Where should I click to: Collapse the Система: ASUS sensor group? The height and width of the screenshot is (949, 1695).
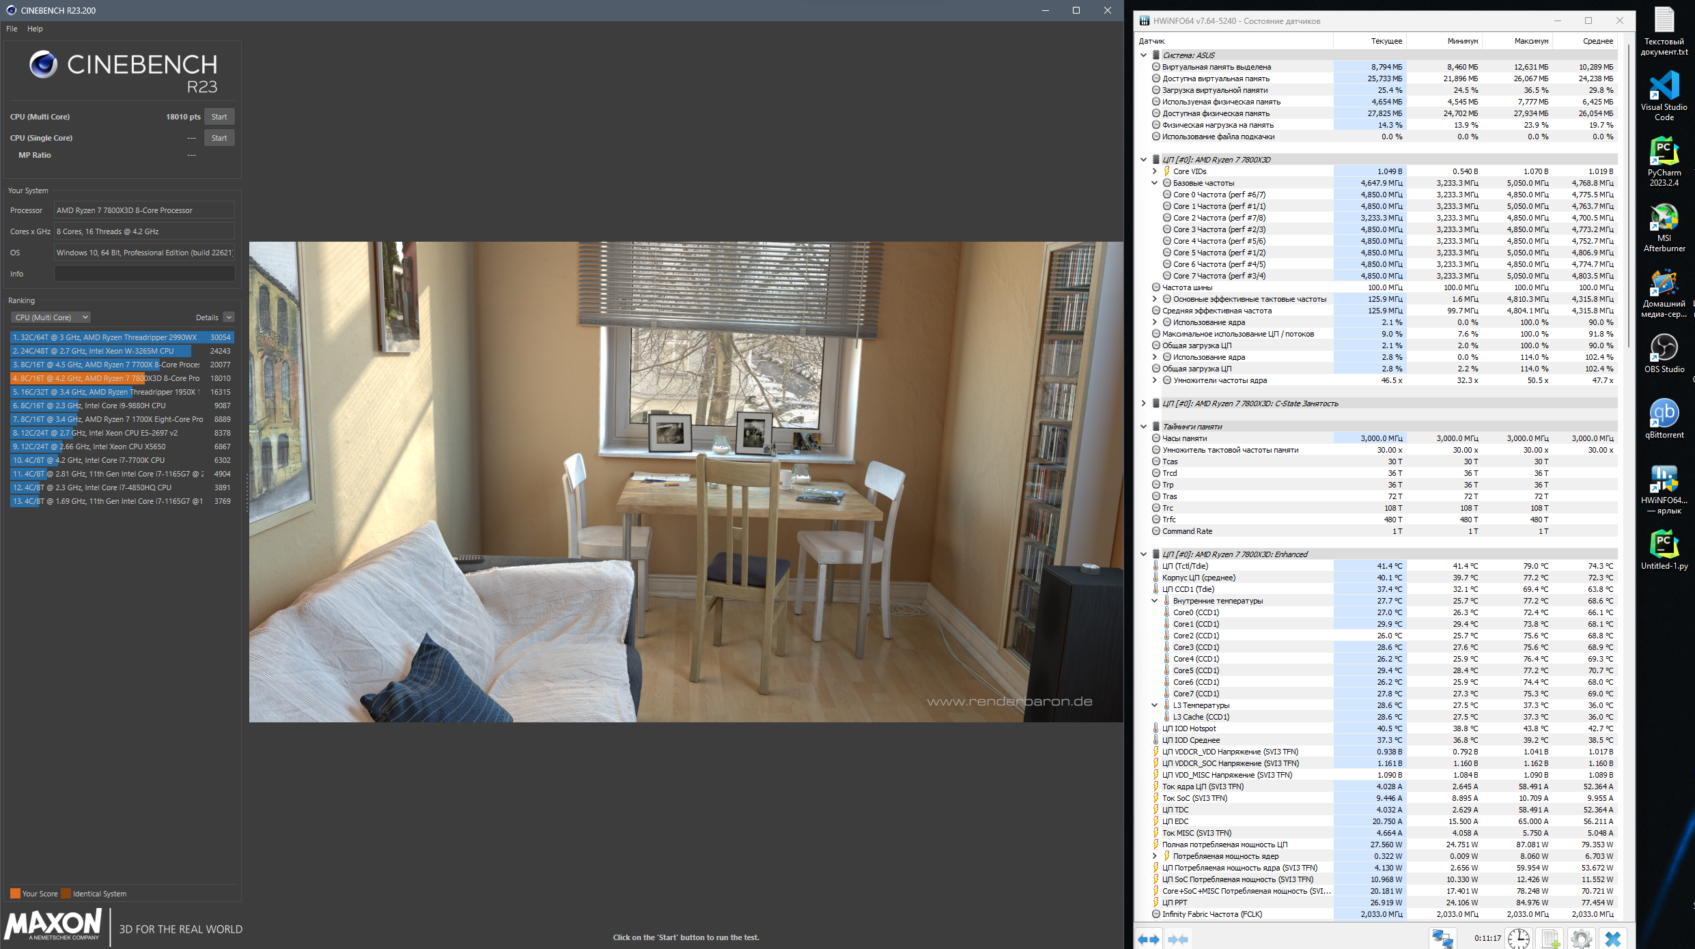point(1144,55)
